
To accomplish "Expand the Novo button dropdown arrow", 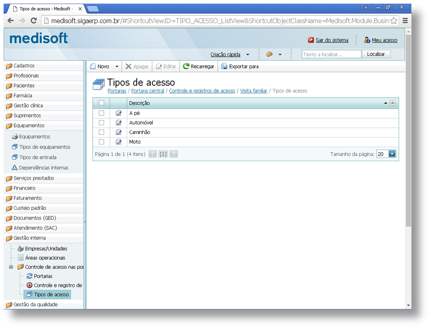I will coord(117,67).
